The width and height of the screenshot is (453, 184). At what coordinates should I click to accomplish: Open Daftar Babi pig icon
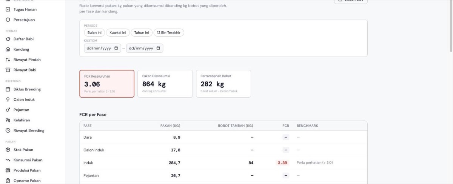click(8, 39)
